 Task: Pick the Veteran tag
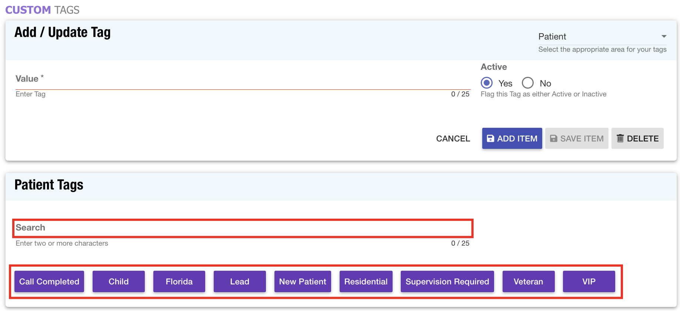pyautogui.click(x=528, y=281)
